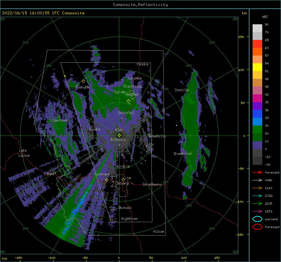
Task: Select the orange 111V arrow icon
Action: pyautogui.click(x=257, y=188)
